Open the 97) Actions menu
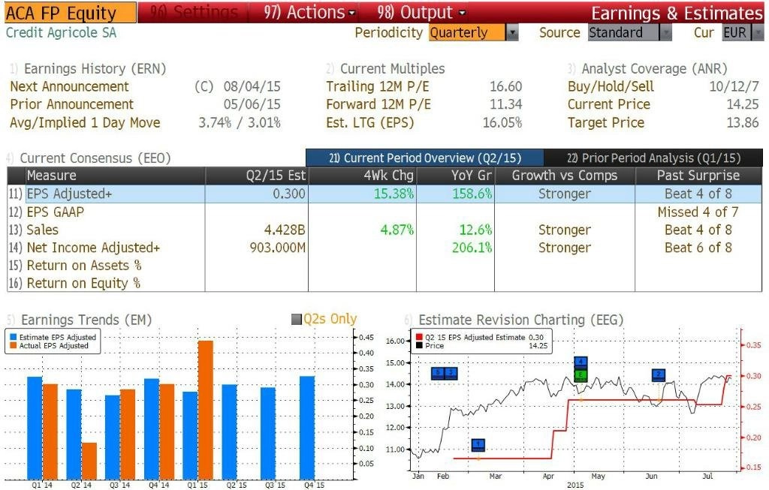 [309, 12]
